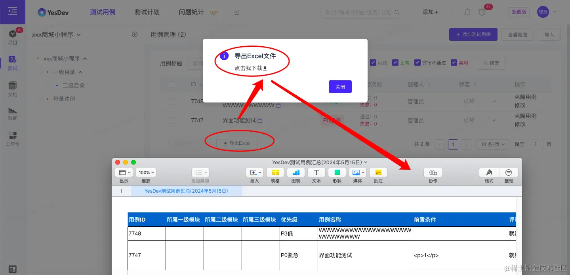Click the 批注 comment tool in Numbers
Screen dimensions: 570x275
378,173
